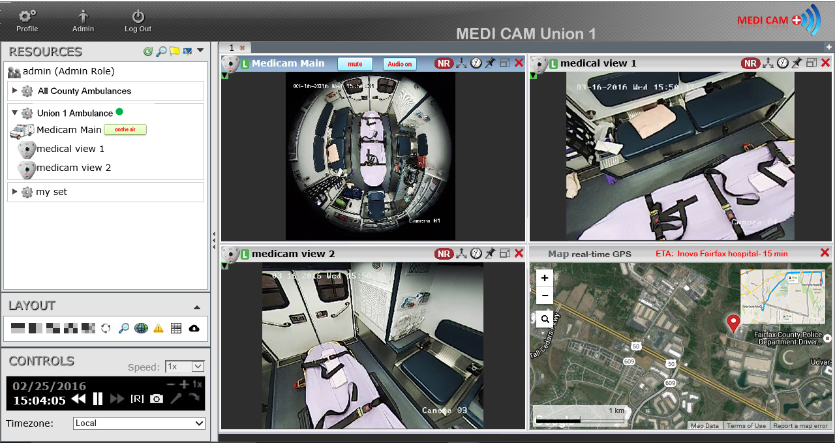Screen dimensions: 835x443
Task: Open the green dropdown arrow on Medicam Main
Action: pos(224,75)
